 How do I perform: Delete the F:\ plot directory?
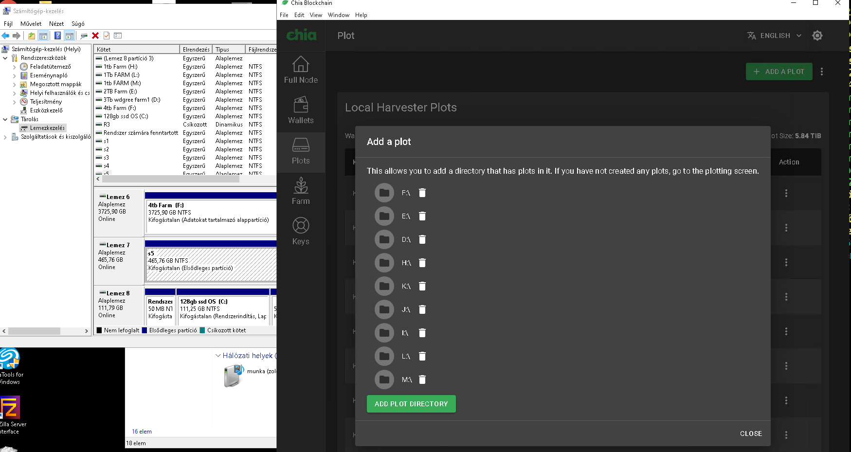[x=422, y=193]
